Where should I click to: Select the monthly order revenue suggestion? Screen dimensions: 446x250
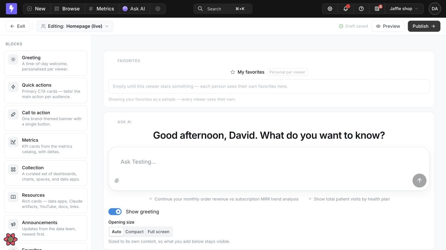tap(223, 199)
